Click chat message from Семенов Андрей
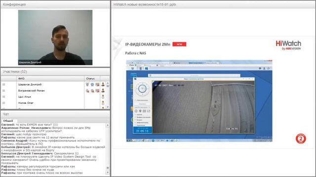Viewport: 316px width, 177px height. point(50,142)
